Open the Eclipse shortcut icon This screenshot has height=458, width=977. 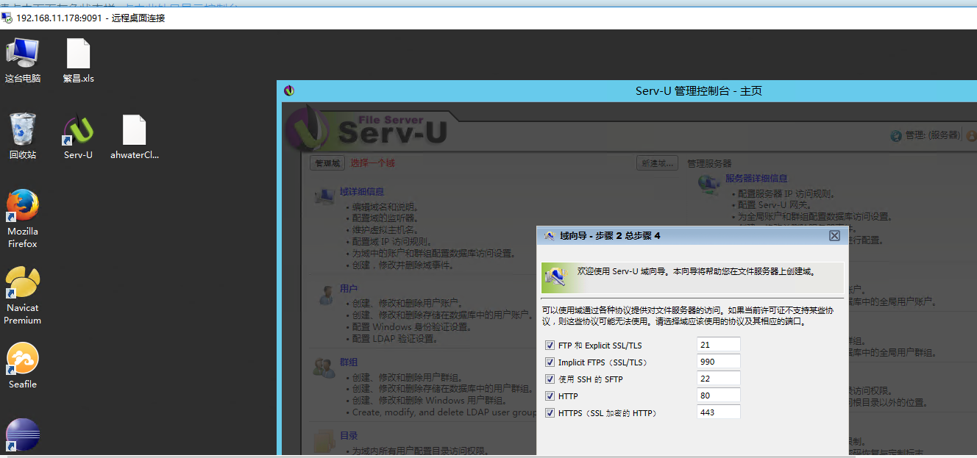23,434
